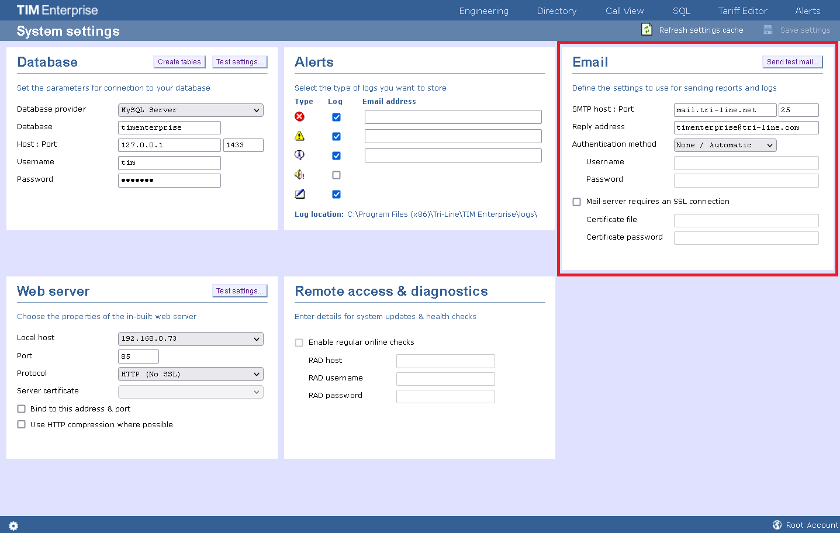Screen dimensions: 840x533
Task: Enable regular online checks
Action: pyautogui.click(x=299, y=342)
